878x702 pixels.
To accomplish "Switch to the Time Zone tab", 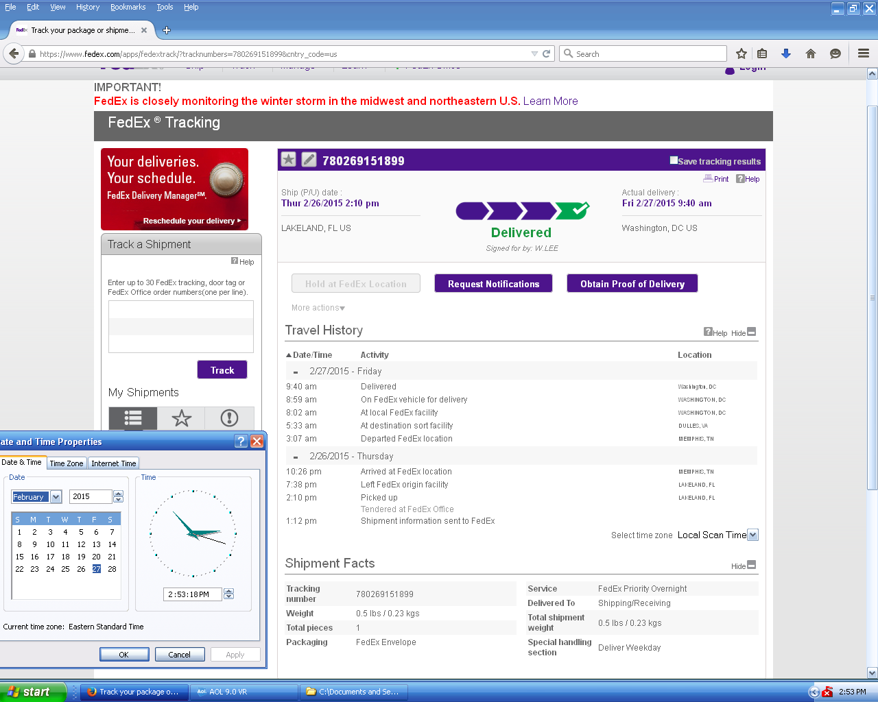I will (x=67, y=463).
